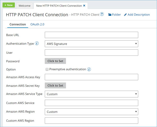Click the Add Description pencil icon
Image resolution: width=157 pixels, height=127 pixels.
125,15
